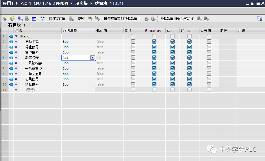Image resolution: width=265 pixels, height=161 pixels.
Task: Click the false start value of 一号站通讯
Action: [109, 74]
